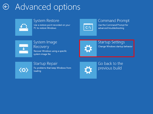
Task: Open the System Restore drive icon tile
Action: point(24,27)
